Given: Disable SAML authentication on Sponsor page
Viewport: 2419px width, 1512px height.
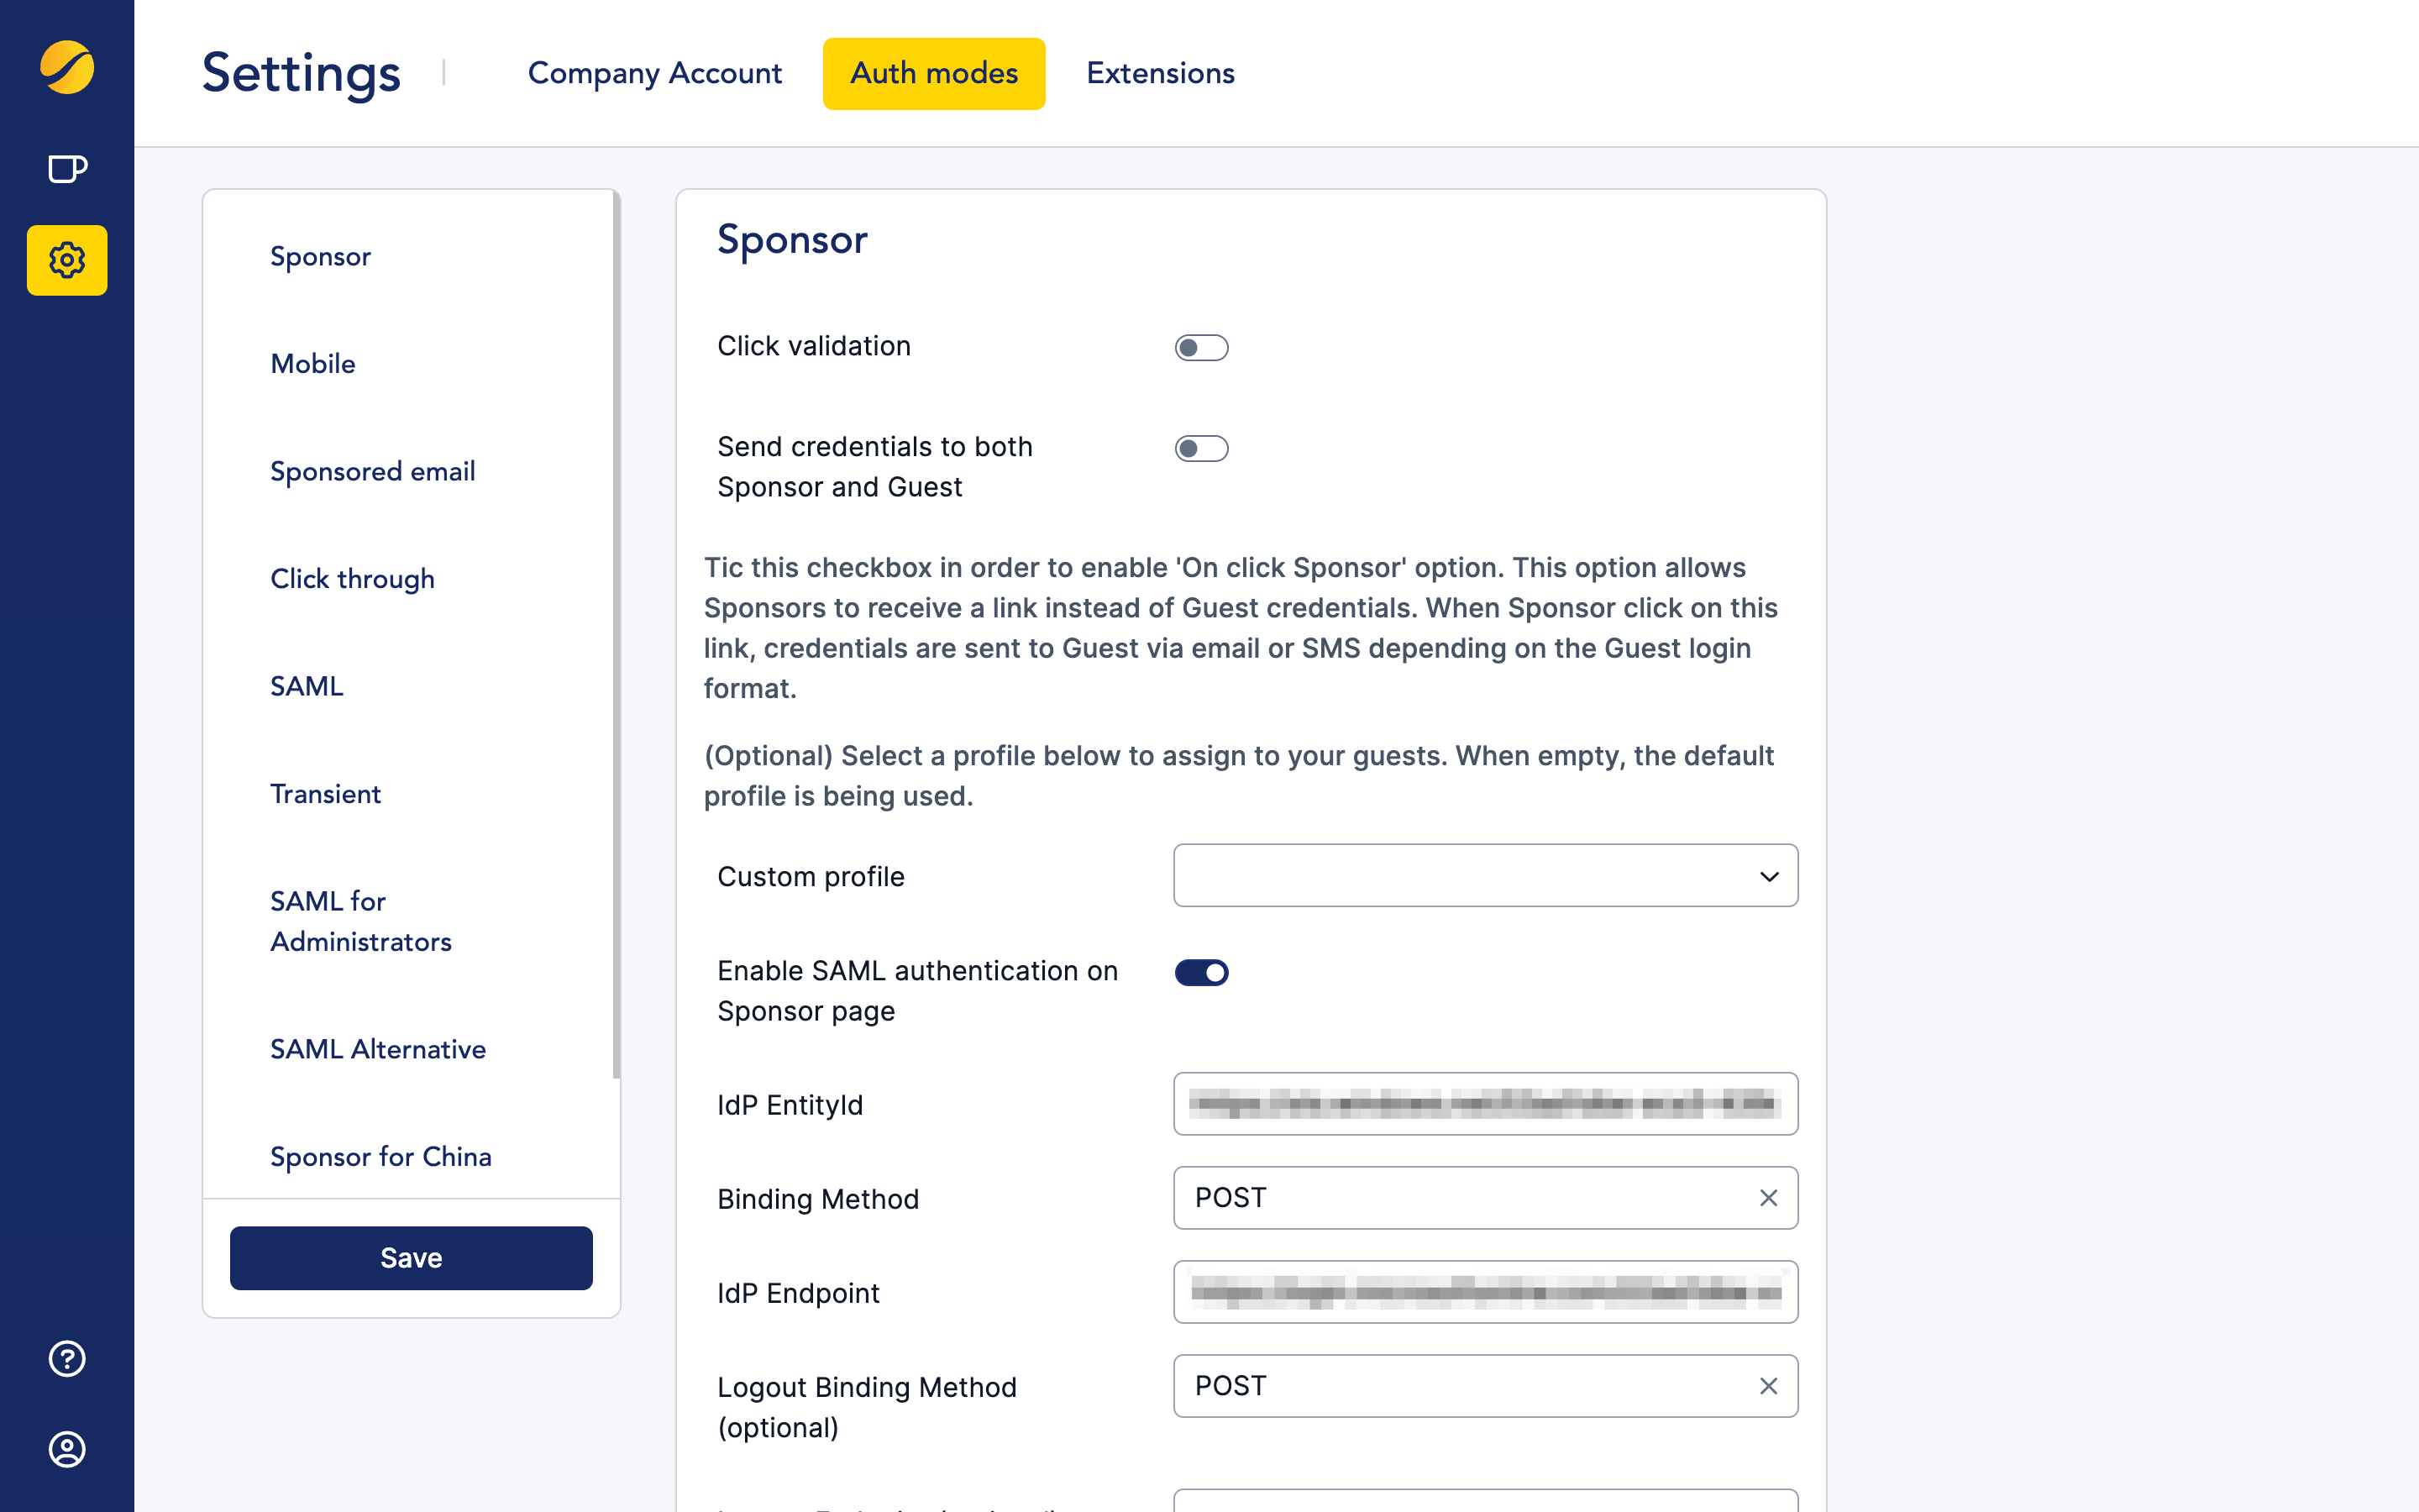Looking at the screenshot, I should coord(1200,973).
